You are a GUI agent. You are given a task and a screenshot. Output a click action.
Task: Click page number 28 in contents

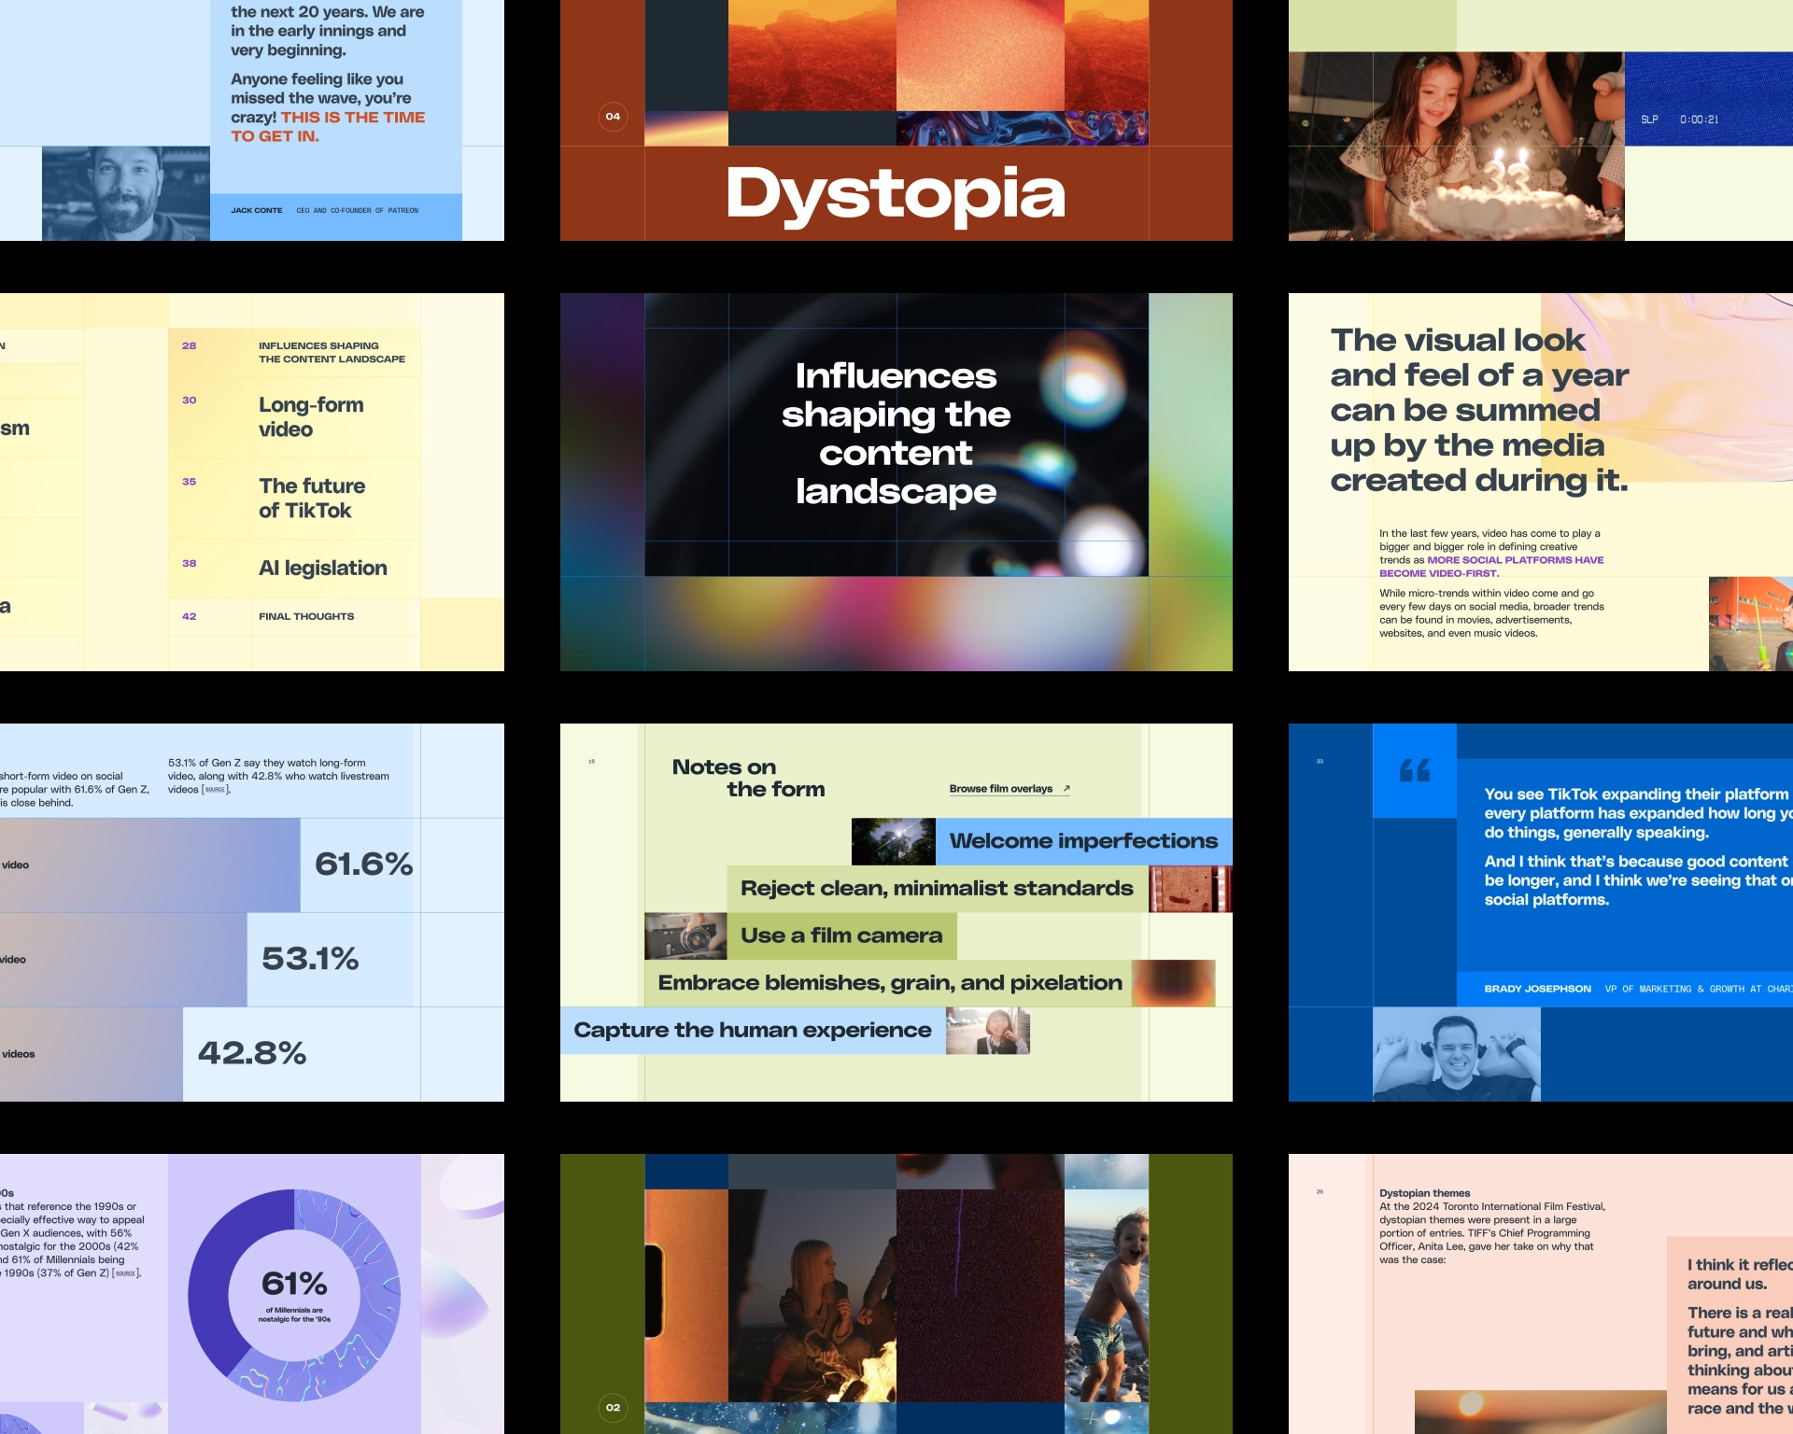tap(189, 346)
